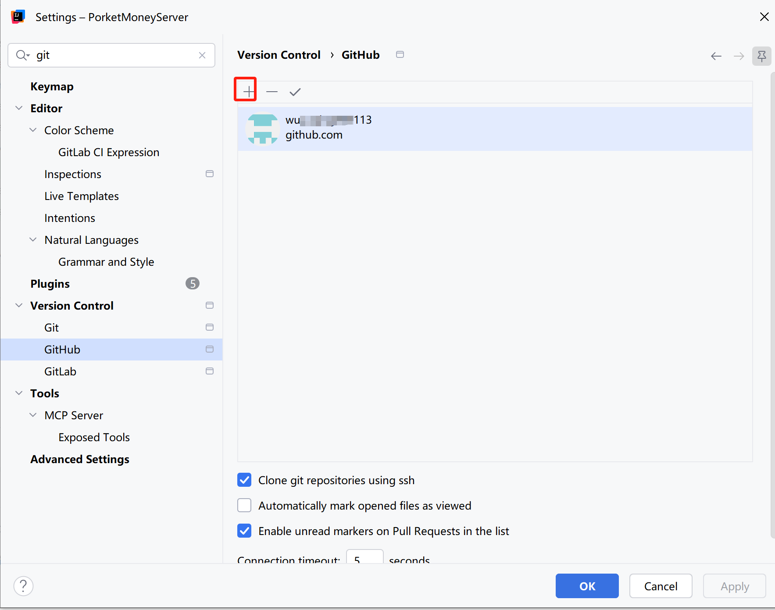The height and width of the screenshot is (610, 775).
Task: Select the MCP Server tree item
Action: coord(74,415)
